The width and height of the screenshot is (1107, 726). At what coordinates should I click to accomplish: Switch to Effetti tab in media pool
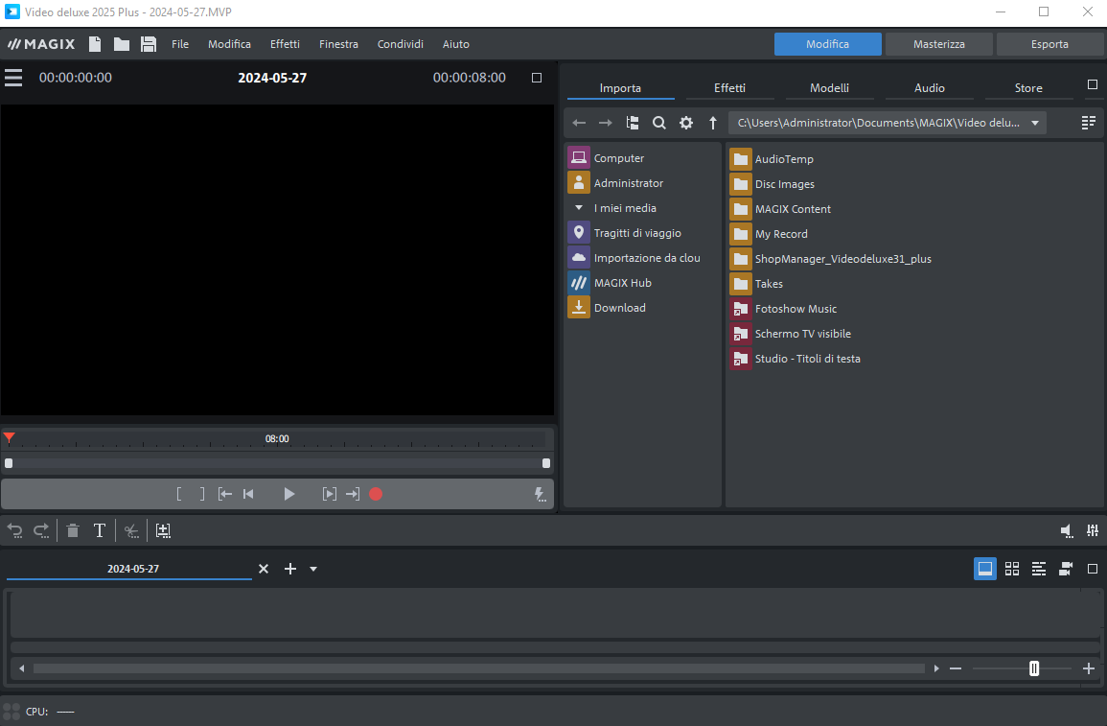pyautogui.click(x=729, y=88)
